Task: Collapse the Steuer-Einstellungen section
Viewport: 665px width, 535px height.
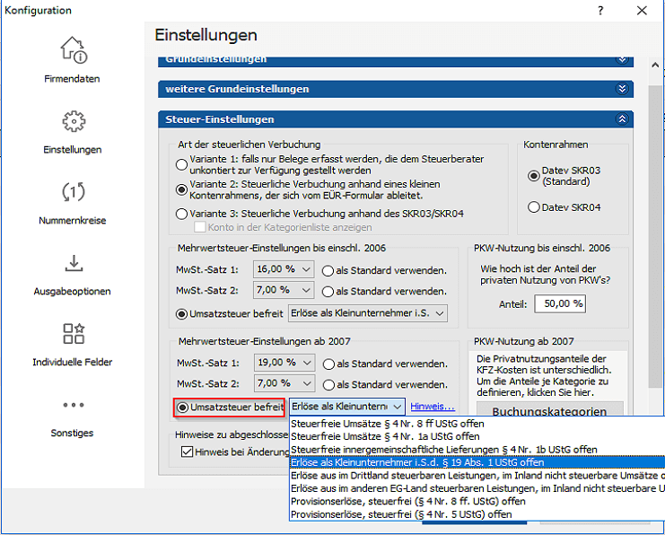Action: (x=621, y=119)
